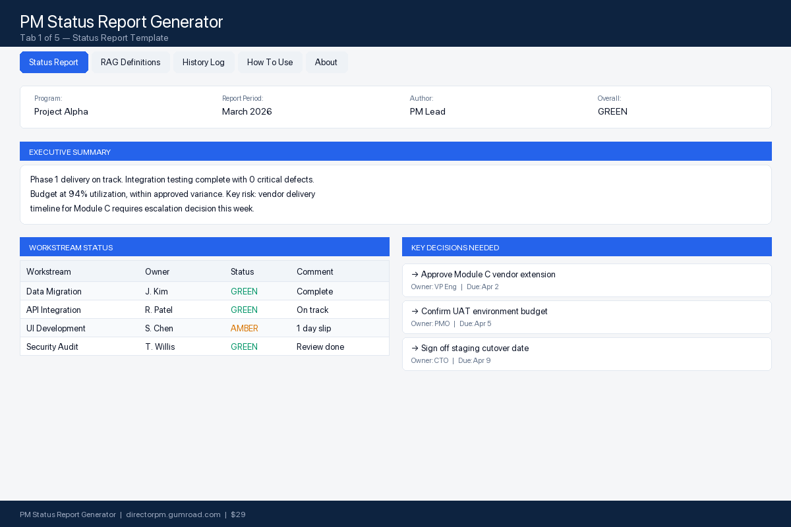Click the Project Alpha program value

61,112
